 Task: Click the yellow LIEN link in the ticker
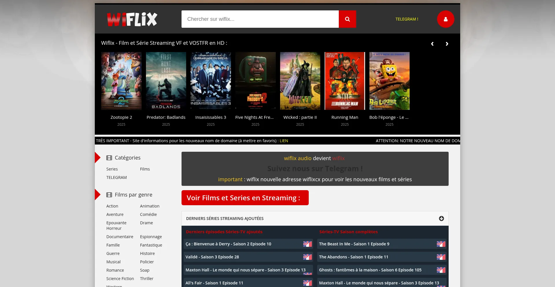point(284,141)
